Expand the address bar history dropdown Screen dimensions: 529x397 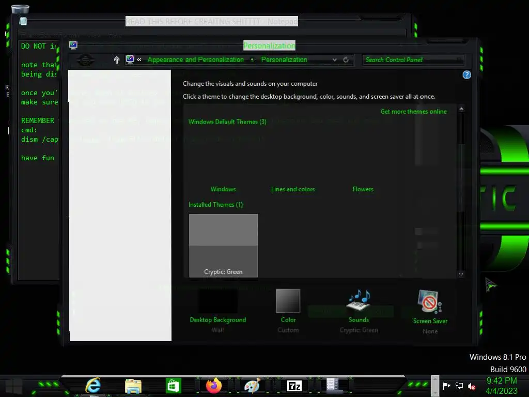(x=334, y=60)
